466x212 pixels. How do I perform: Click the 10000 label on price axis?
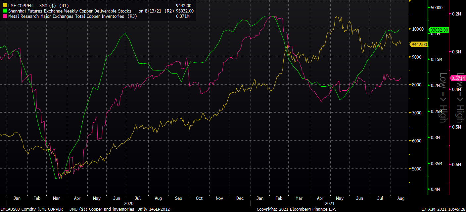point(418,29)
